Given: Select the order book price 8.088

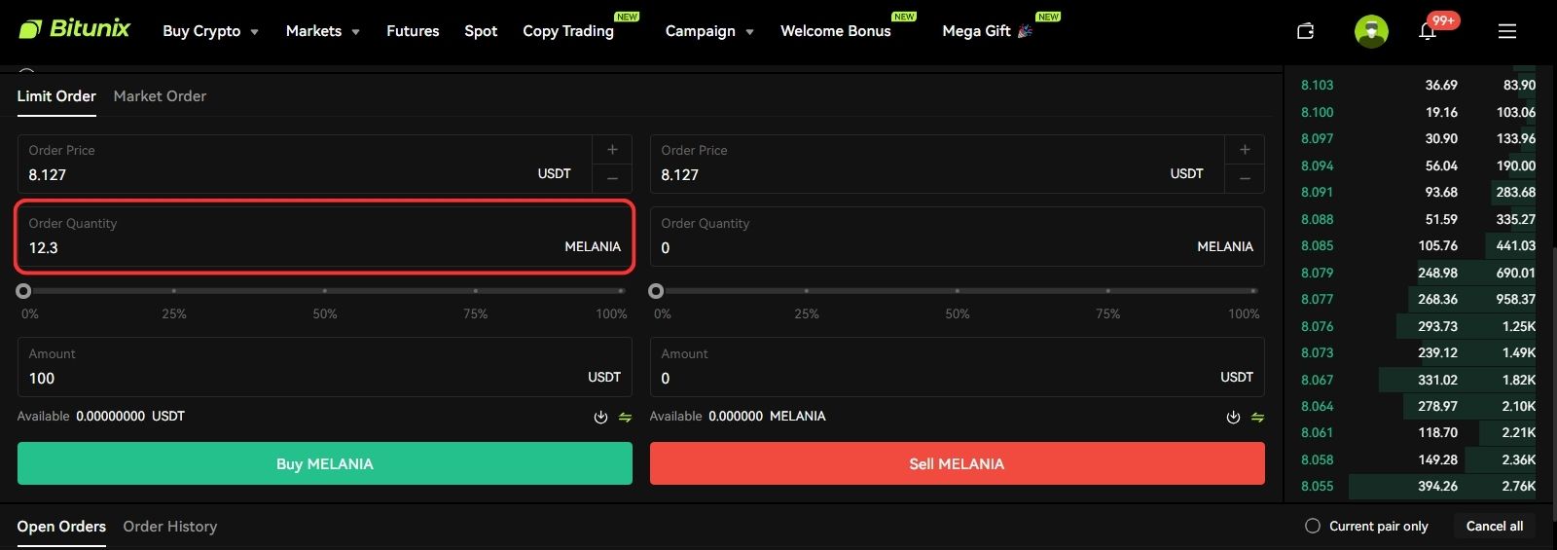Looking at the screenshot, I should (1318, 220).
